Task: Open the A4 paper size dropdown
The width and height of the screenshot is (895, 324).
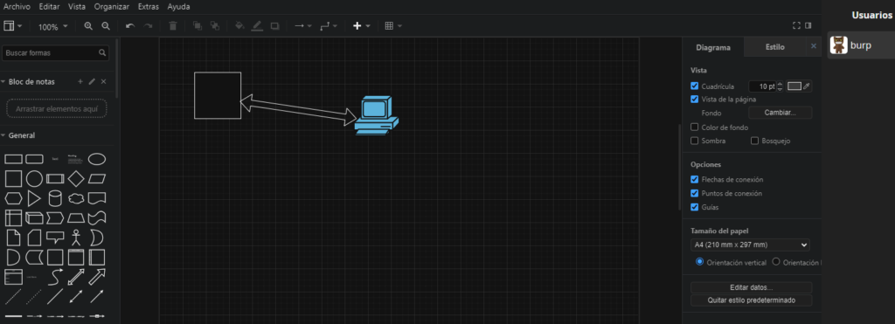Action: pos(750,245)
